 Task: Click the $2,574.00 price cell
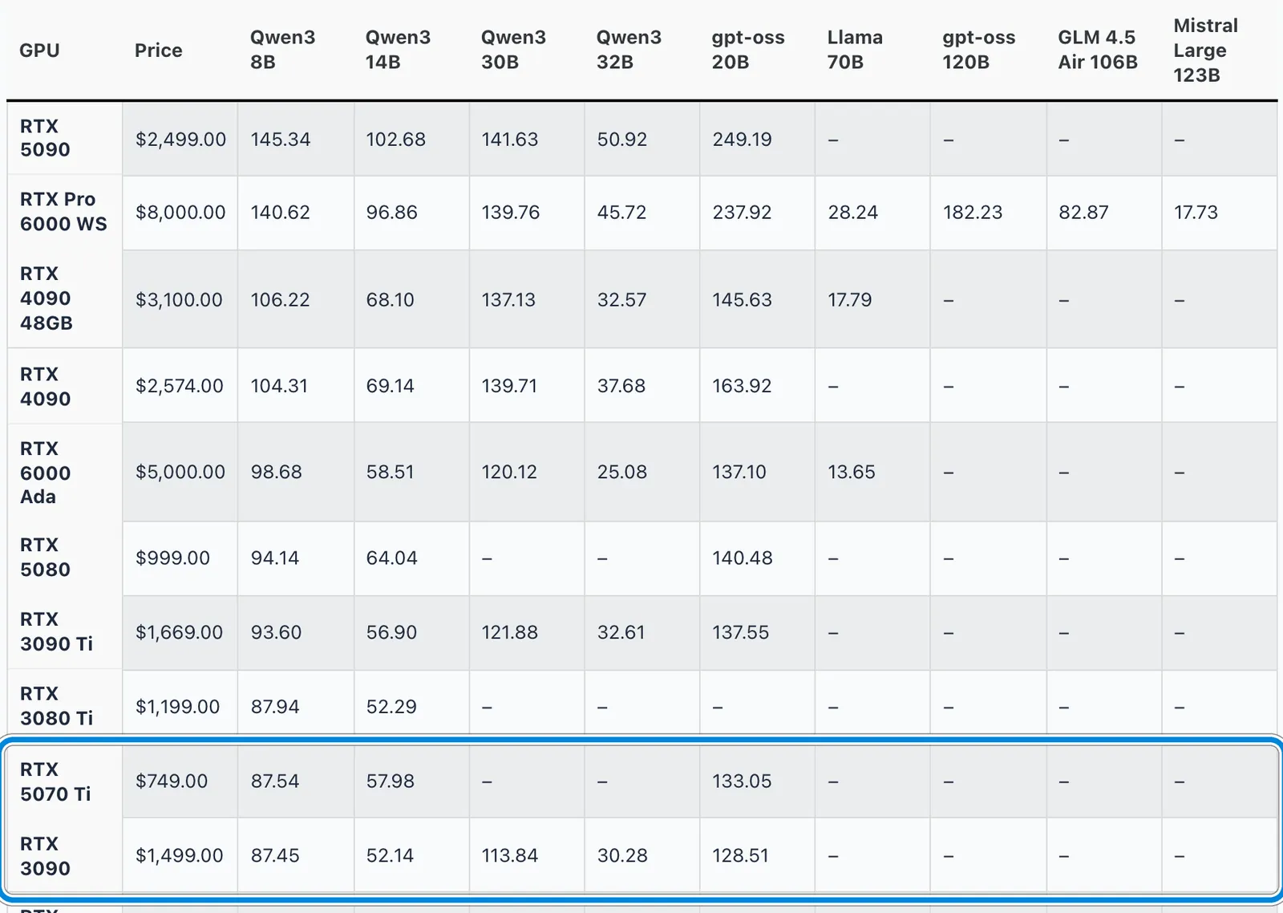tap(180, 386)
